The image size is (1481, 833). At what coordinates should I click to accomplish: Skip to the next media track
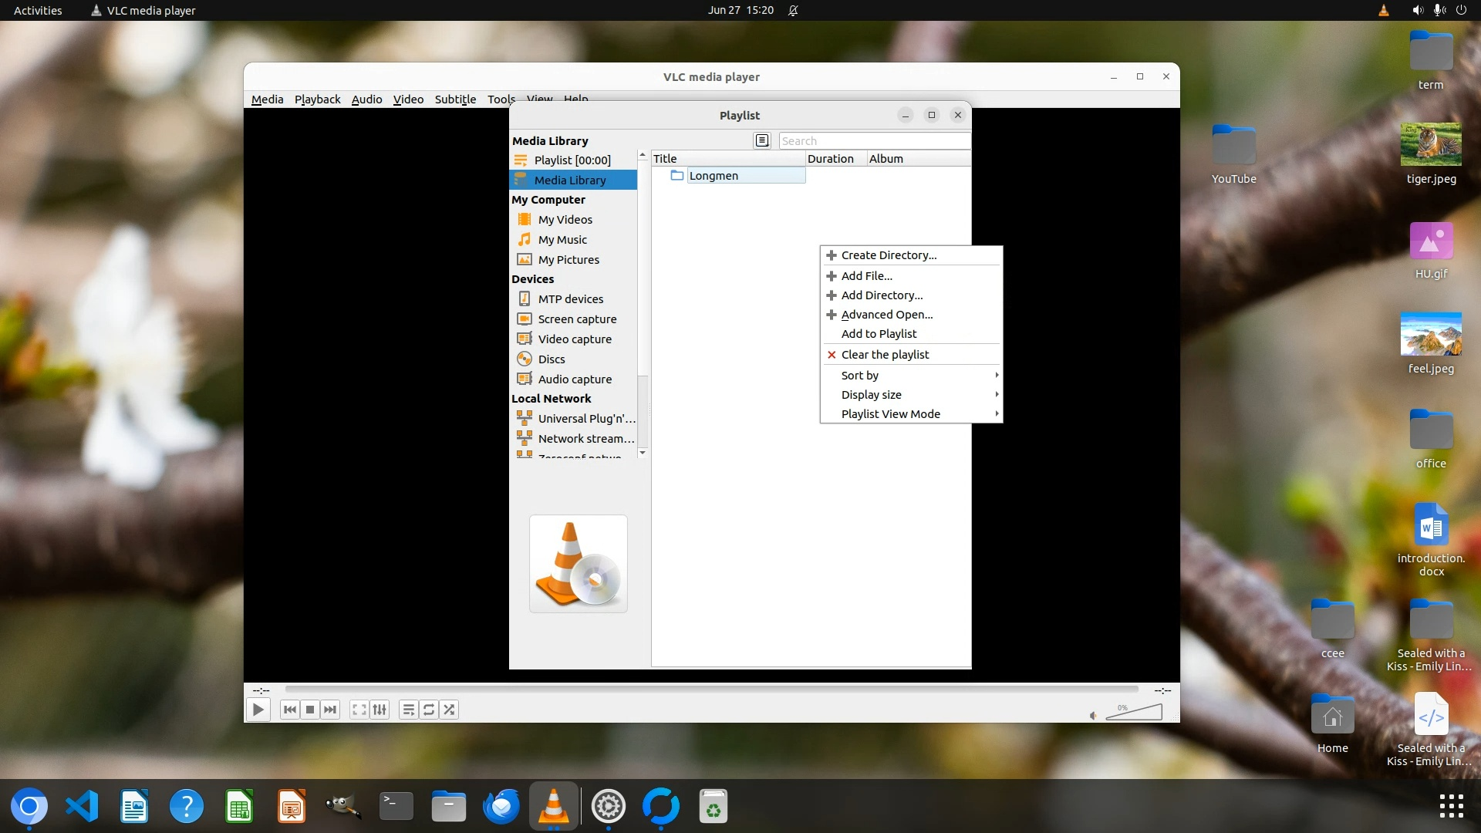(x=330, y=710)
